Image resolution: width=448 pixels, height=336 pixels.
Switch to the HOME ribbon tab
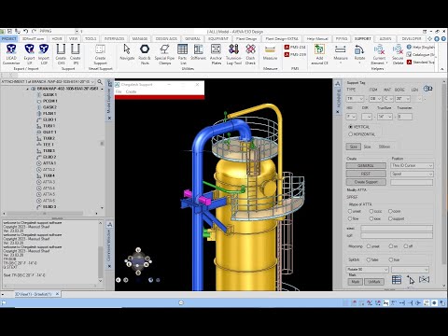click(57, 38)
